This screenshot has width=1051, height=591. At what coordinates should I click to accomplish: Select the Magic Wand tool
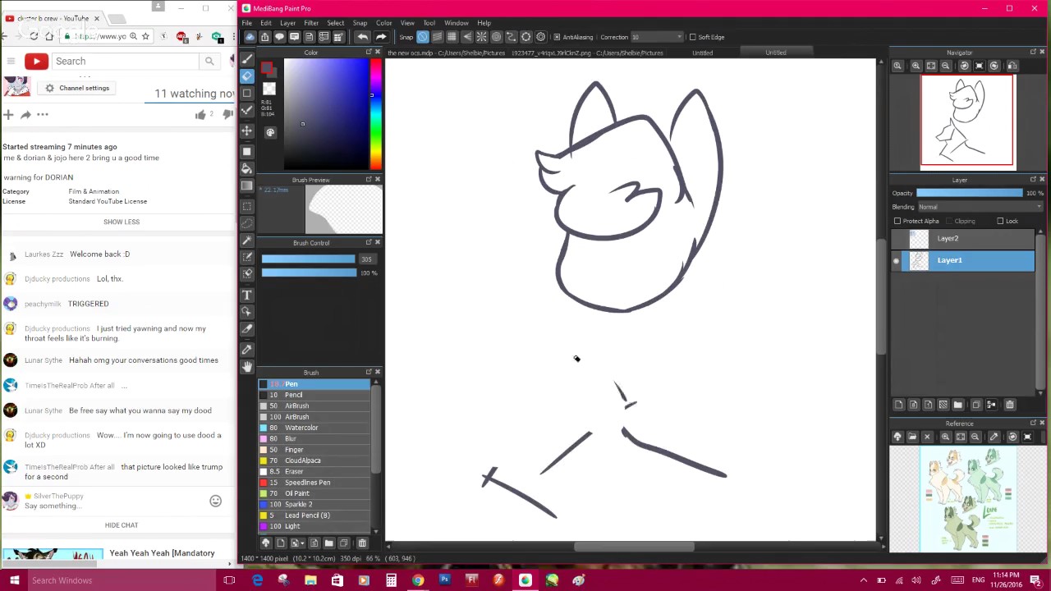tap(246, 241)
